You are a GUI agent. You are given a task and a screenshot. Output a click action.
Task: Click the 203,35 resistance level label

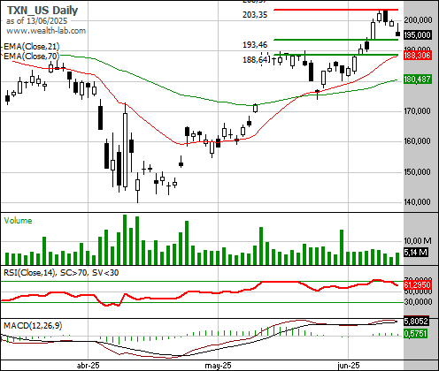(x=255, y=15)
